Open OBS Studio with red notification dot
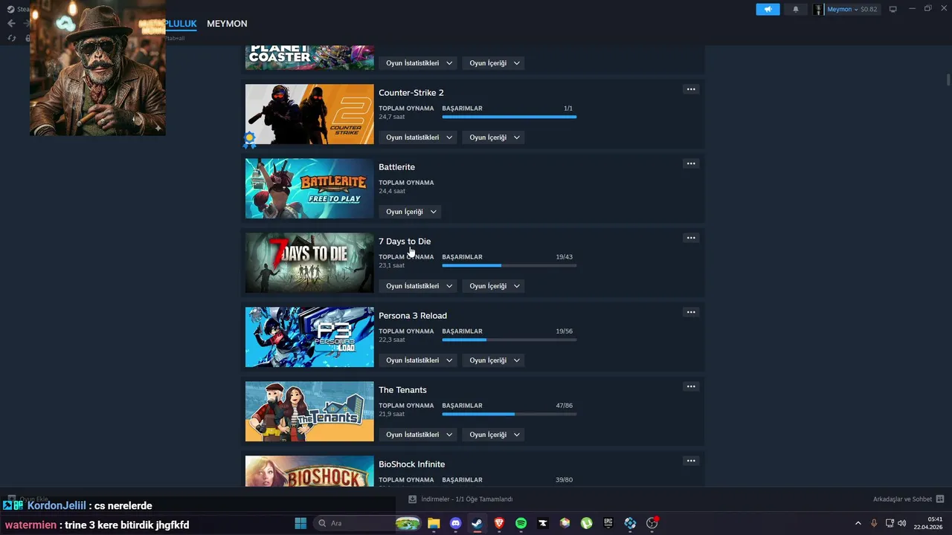 [x=652, y=523]
